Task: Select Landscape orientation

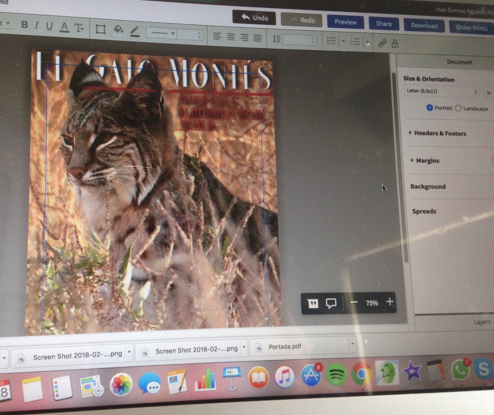Action: pos(458,108)
